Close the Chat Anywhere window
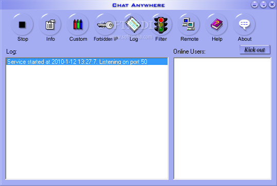Image resolution: width=277 pixels, height=186 pixels. [272, 5]
